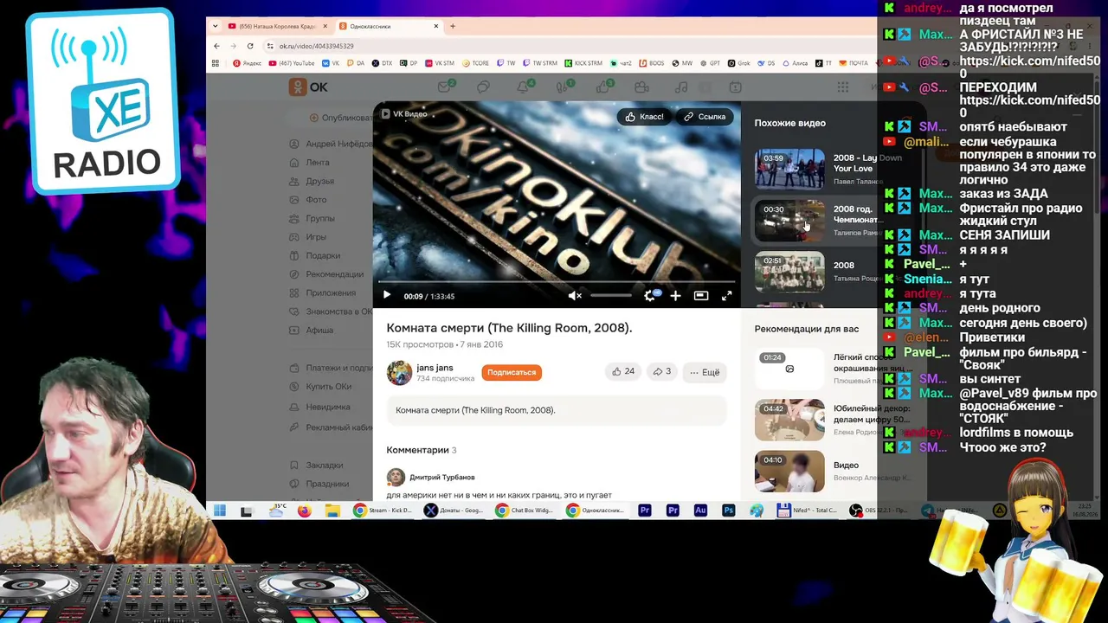
Task: Open Adobe Audition from the taskbar
Action: click(700, 511)
